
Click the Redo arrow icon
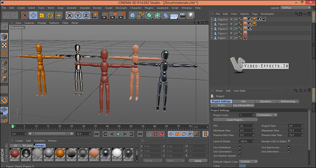14,15
